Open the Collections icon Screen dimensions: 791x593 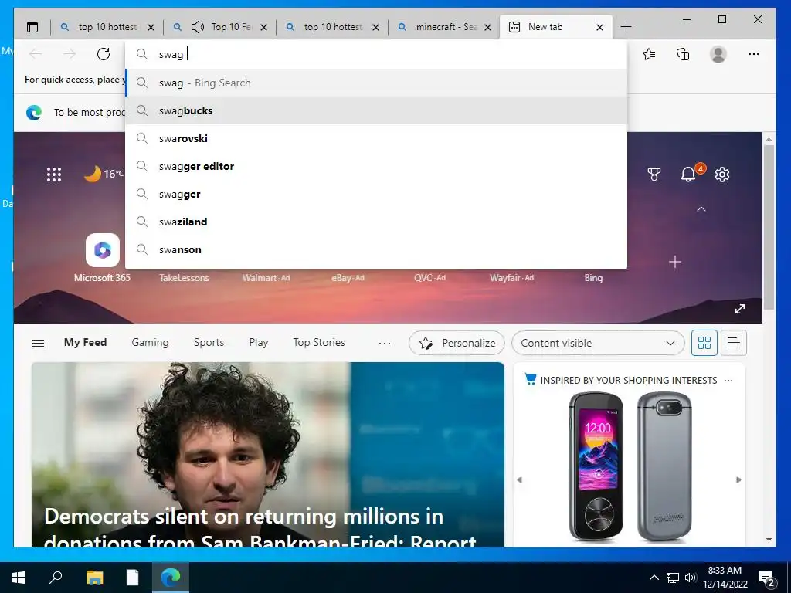[683, 54]
